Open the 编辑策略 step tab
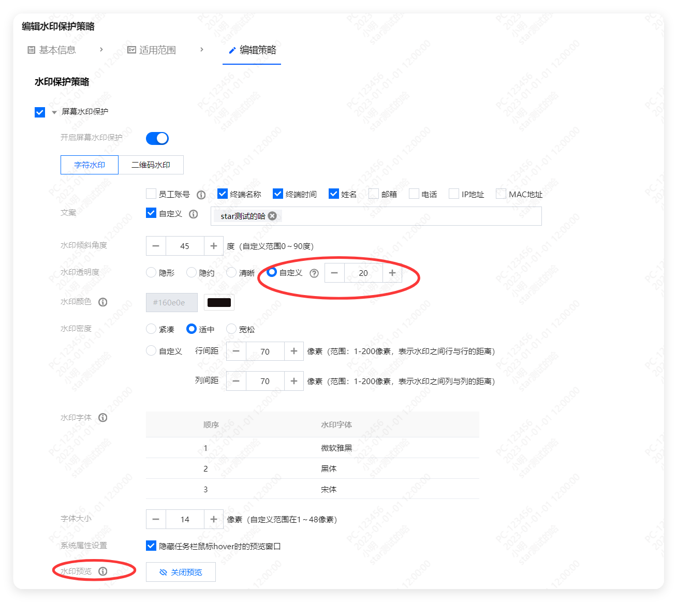Viewport: 677px width, 602px height. click(252, 50)
